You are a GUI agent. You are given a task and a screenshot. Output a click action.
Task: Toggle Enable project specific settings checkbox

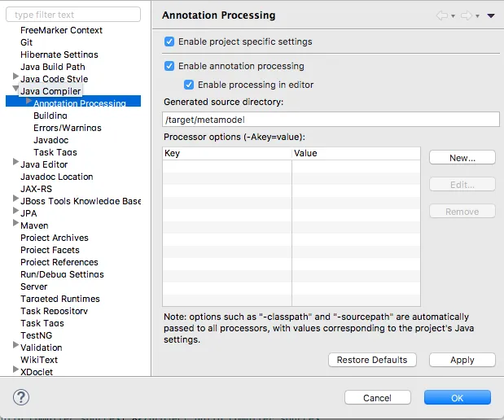[x=169, y=42]
